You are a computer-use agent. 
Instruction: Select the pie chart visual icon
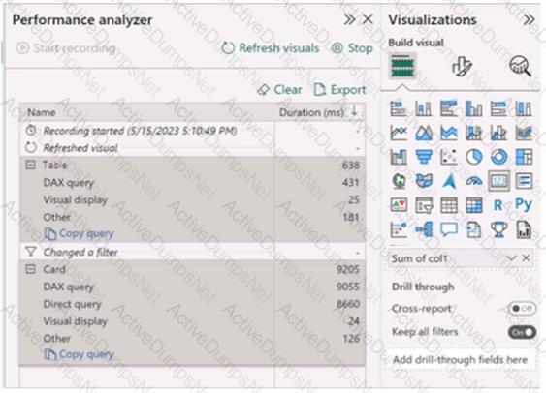coord(474,157)
